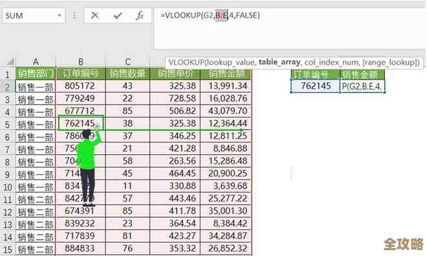Click sales amount cell 16,028.76
Screen dimensions: 427x256
[226, 99]
